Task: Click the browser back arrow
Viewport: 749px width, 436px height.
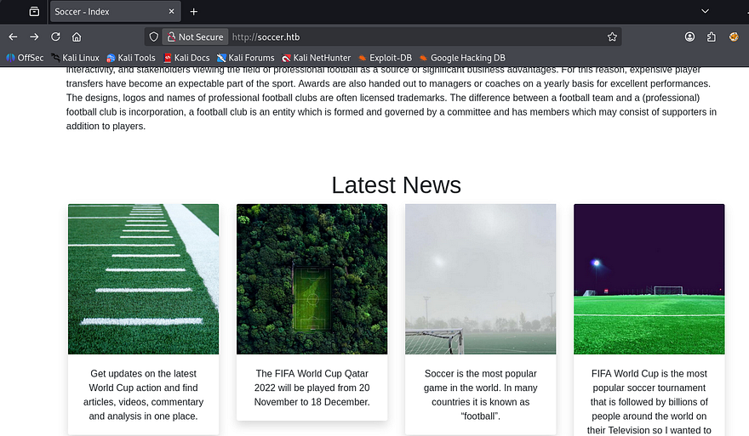Action: [13, 37]
